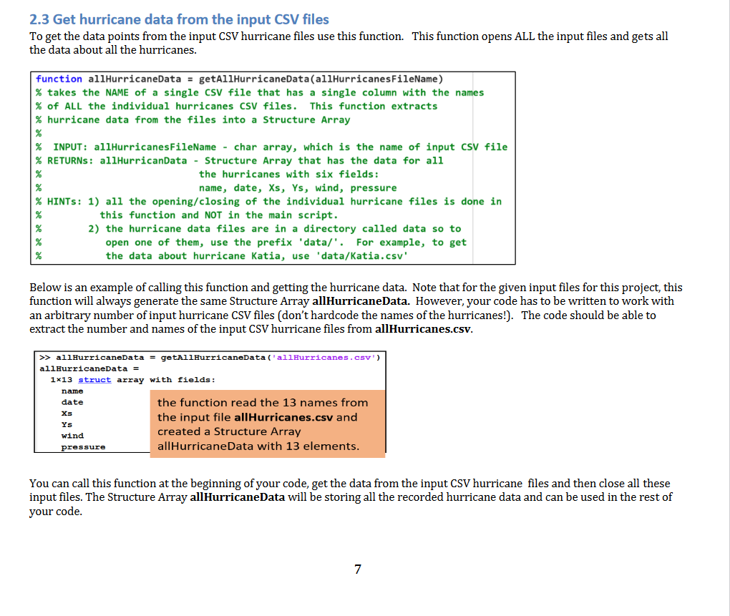Screen dimensions: 730x616
Task: Select the INPUT comment line in code
Action: 215,146
